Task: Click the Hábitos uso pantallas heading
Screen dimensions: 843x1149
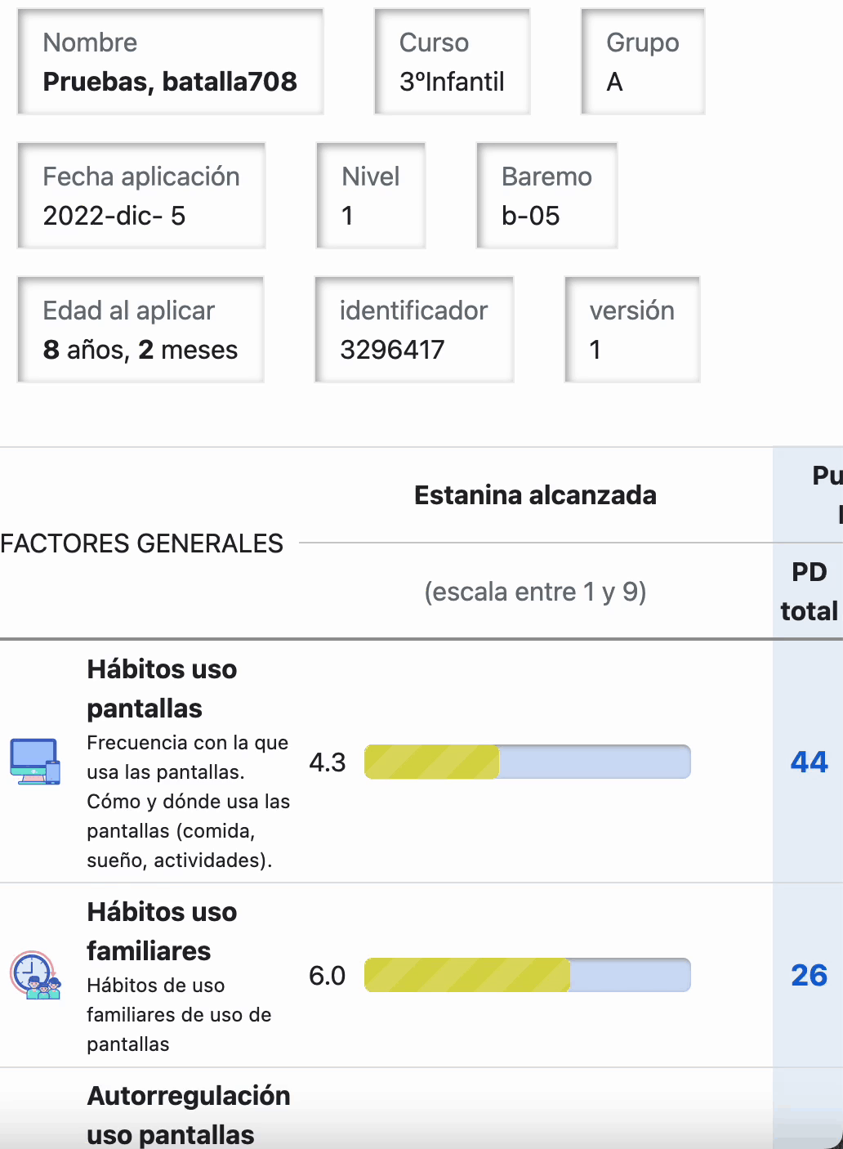Action: pyautogui.click(x=162, y=688)
